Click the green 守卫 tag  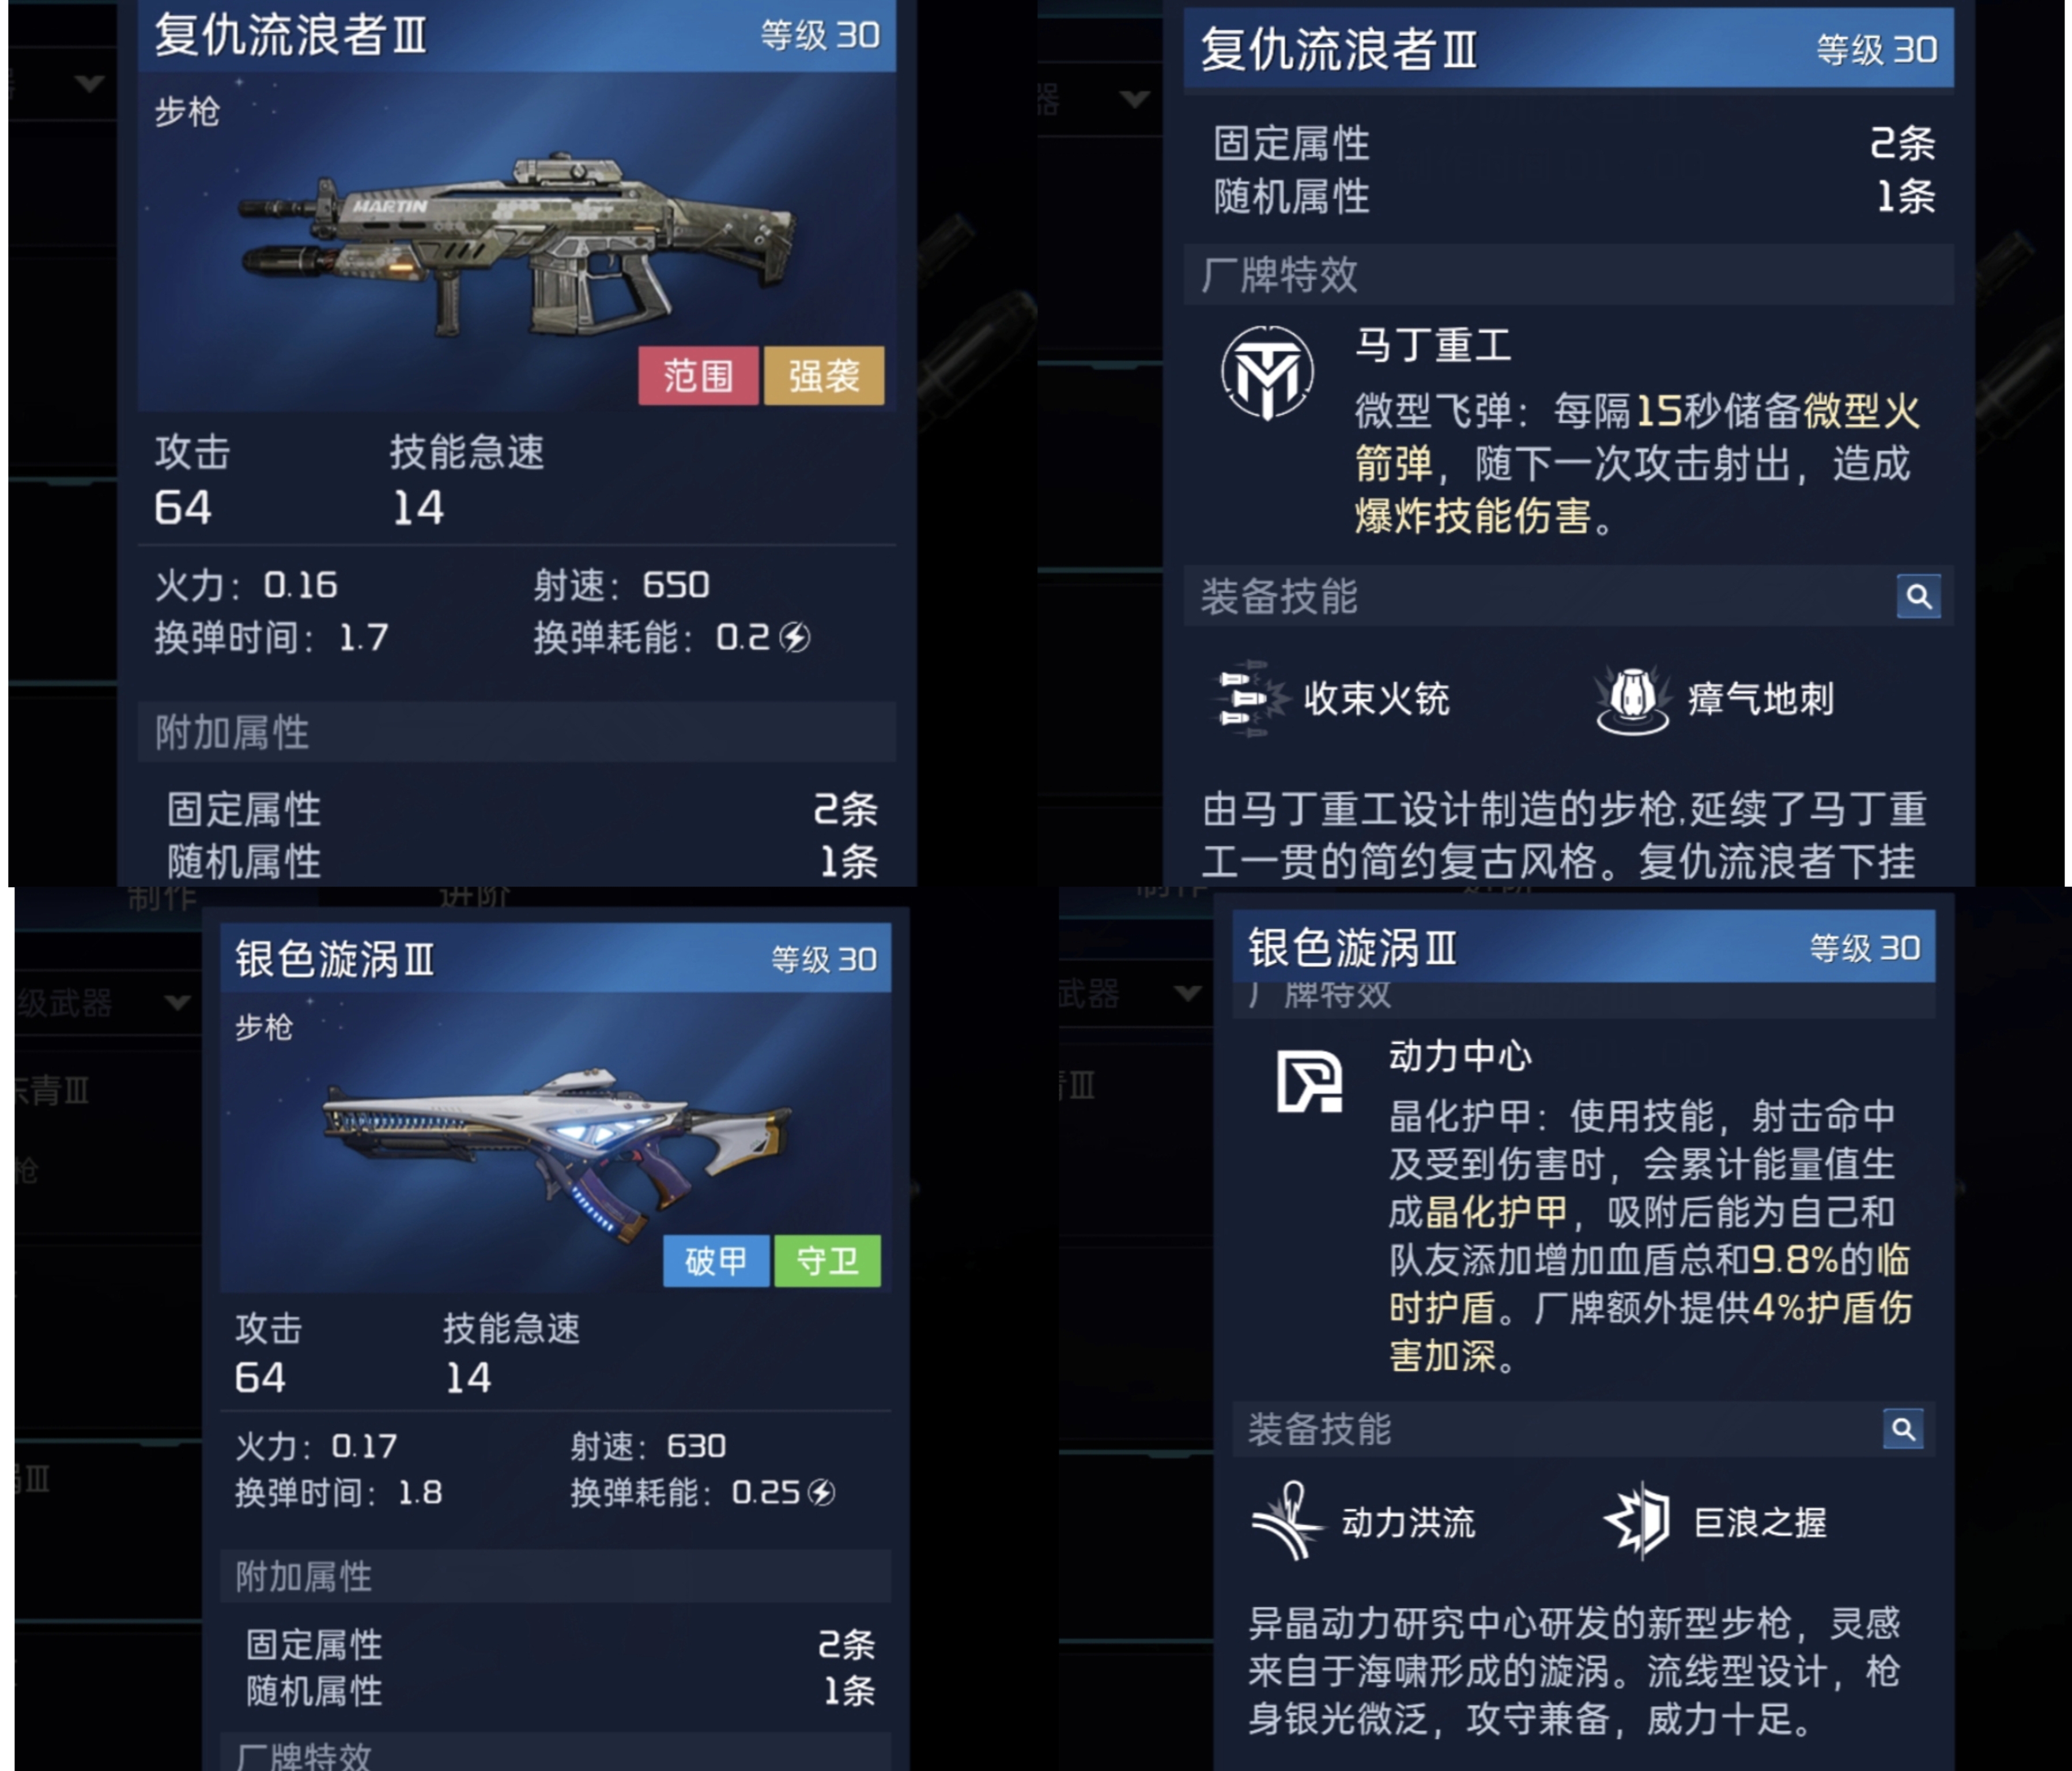tap(827, 1261)
